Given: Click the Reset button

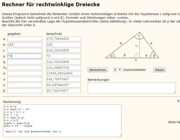Looking at the screenshot, I should [159, 70].
